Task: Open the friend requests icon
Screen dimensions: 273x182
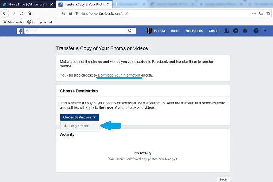Action: click(227, 31)
